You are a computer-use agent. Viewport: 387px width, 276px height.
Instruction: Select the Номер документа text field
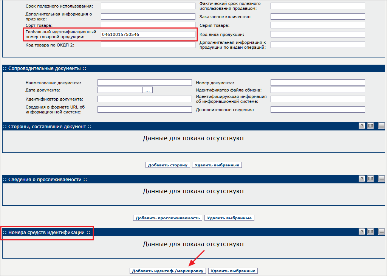pos(317,83)
